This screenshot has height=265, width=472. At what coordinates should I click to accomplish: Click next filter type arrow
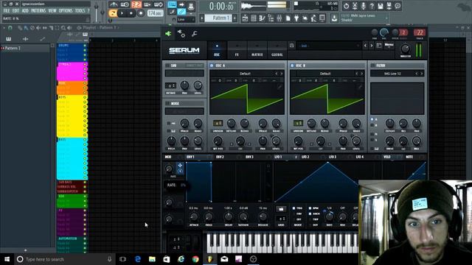[x=421, y=74]
